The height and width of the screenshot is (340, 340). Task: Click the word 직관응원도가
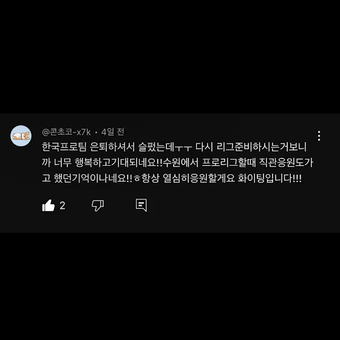[286, 163]
